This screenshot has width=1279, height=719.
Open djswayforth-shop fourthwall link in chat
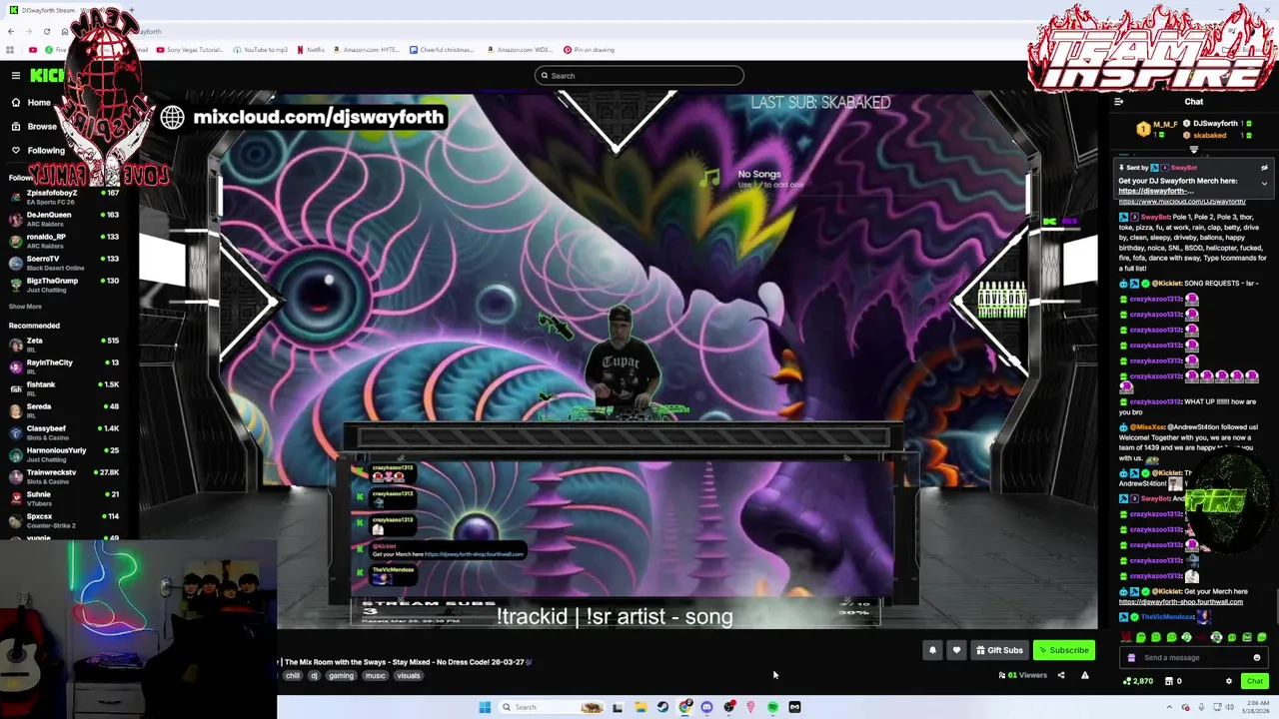coord(1181,602)
